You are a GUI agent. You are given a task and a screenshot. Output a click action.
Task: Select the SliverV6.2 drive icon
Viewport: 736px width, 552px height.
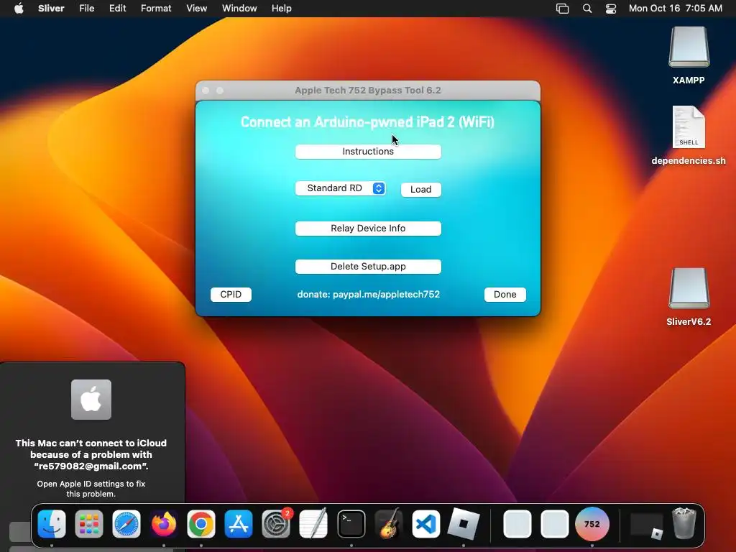(x=689, y=288)
